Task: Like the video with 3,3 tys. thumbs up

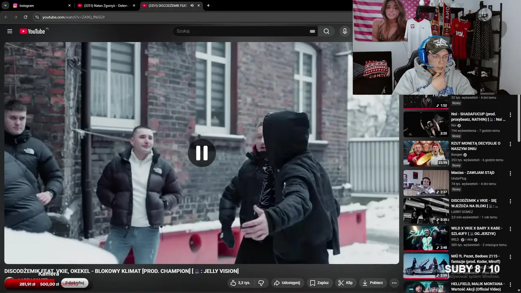Action: pyautogui.click(x=240, y=283)
